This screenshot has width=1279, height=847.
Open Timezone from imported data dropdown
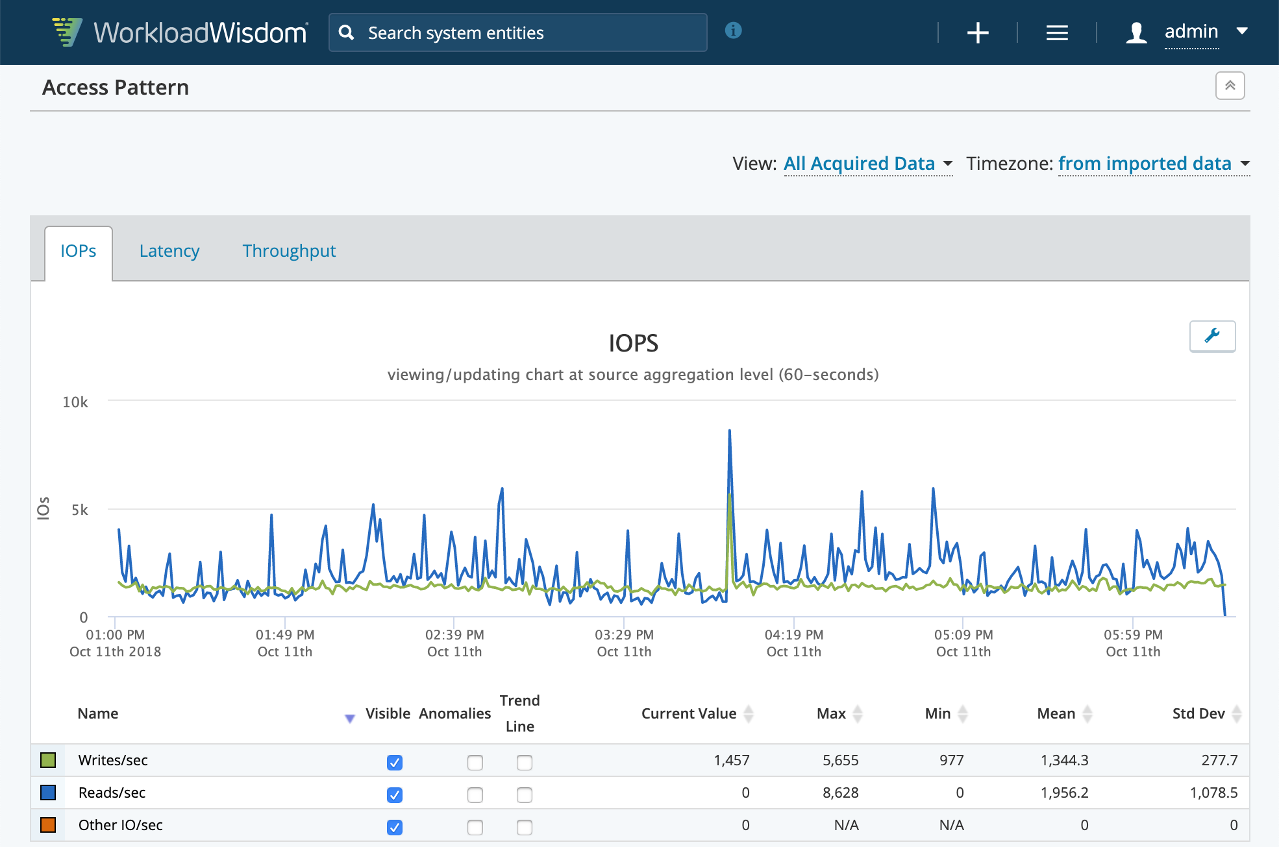1154,163
